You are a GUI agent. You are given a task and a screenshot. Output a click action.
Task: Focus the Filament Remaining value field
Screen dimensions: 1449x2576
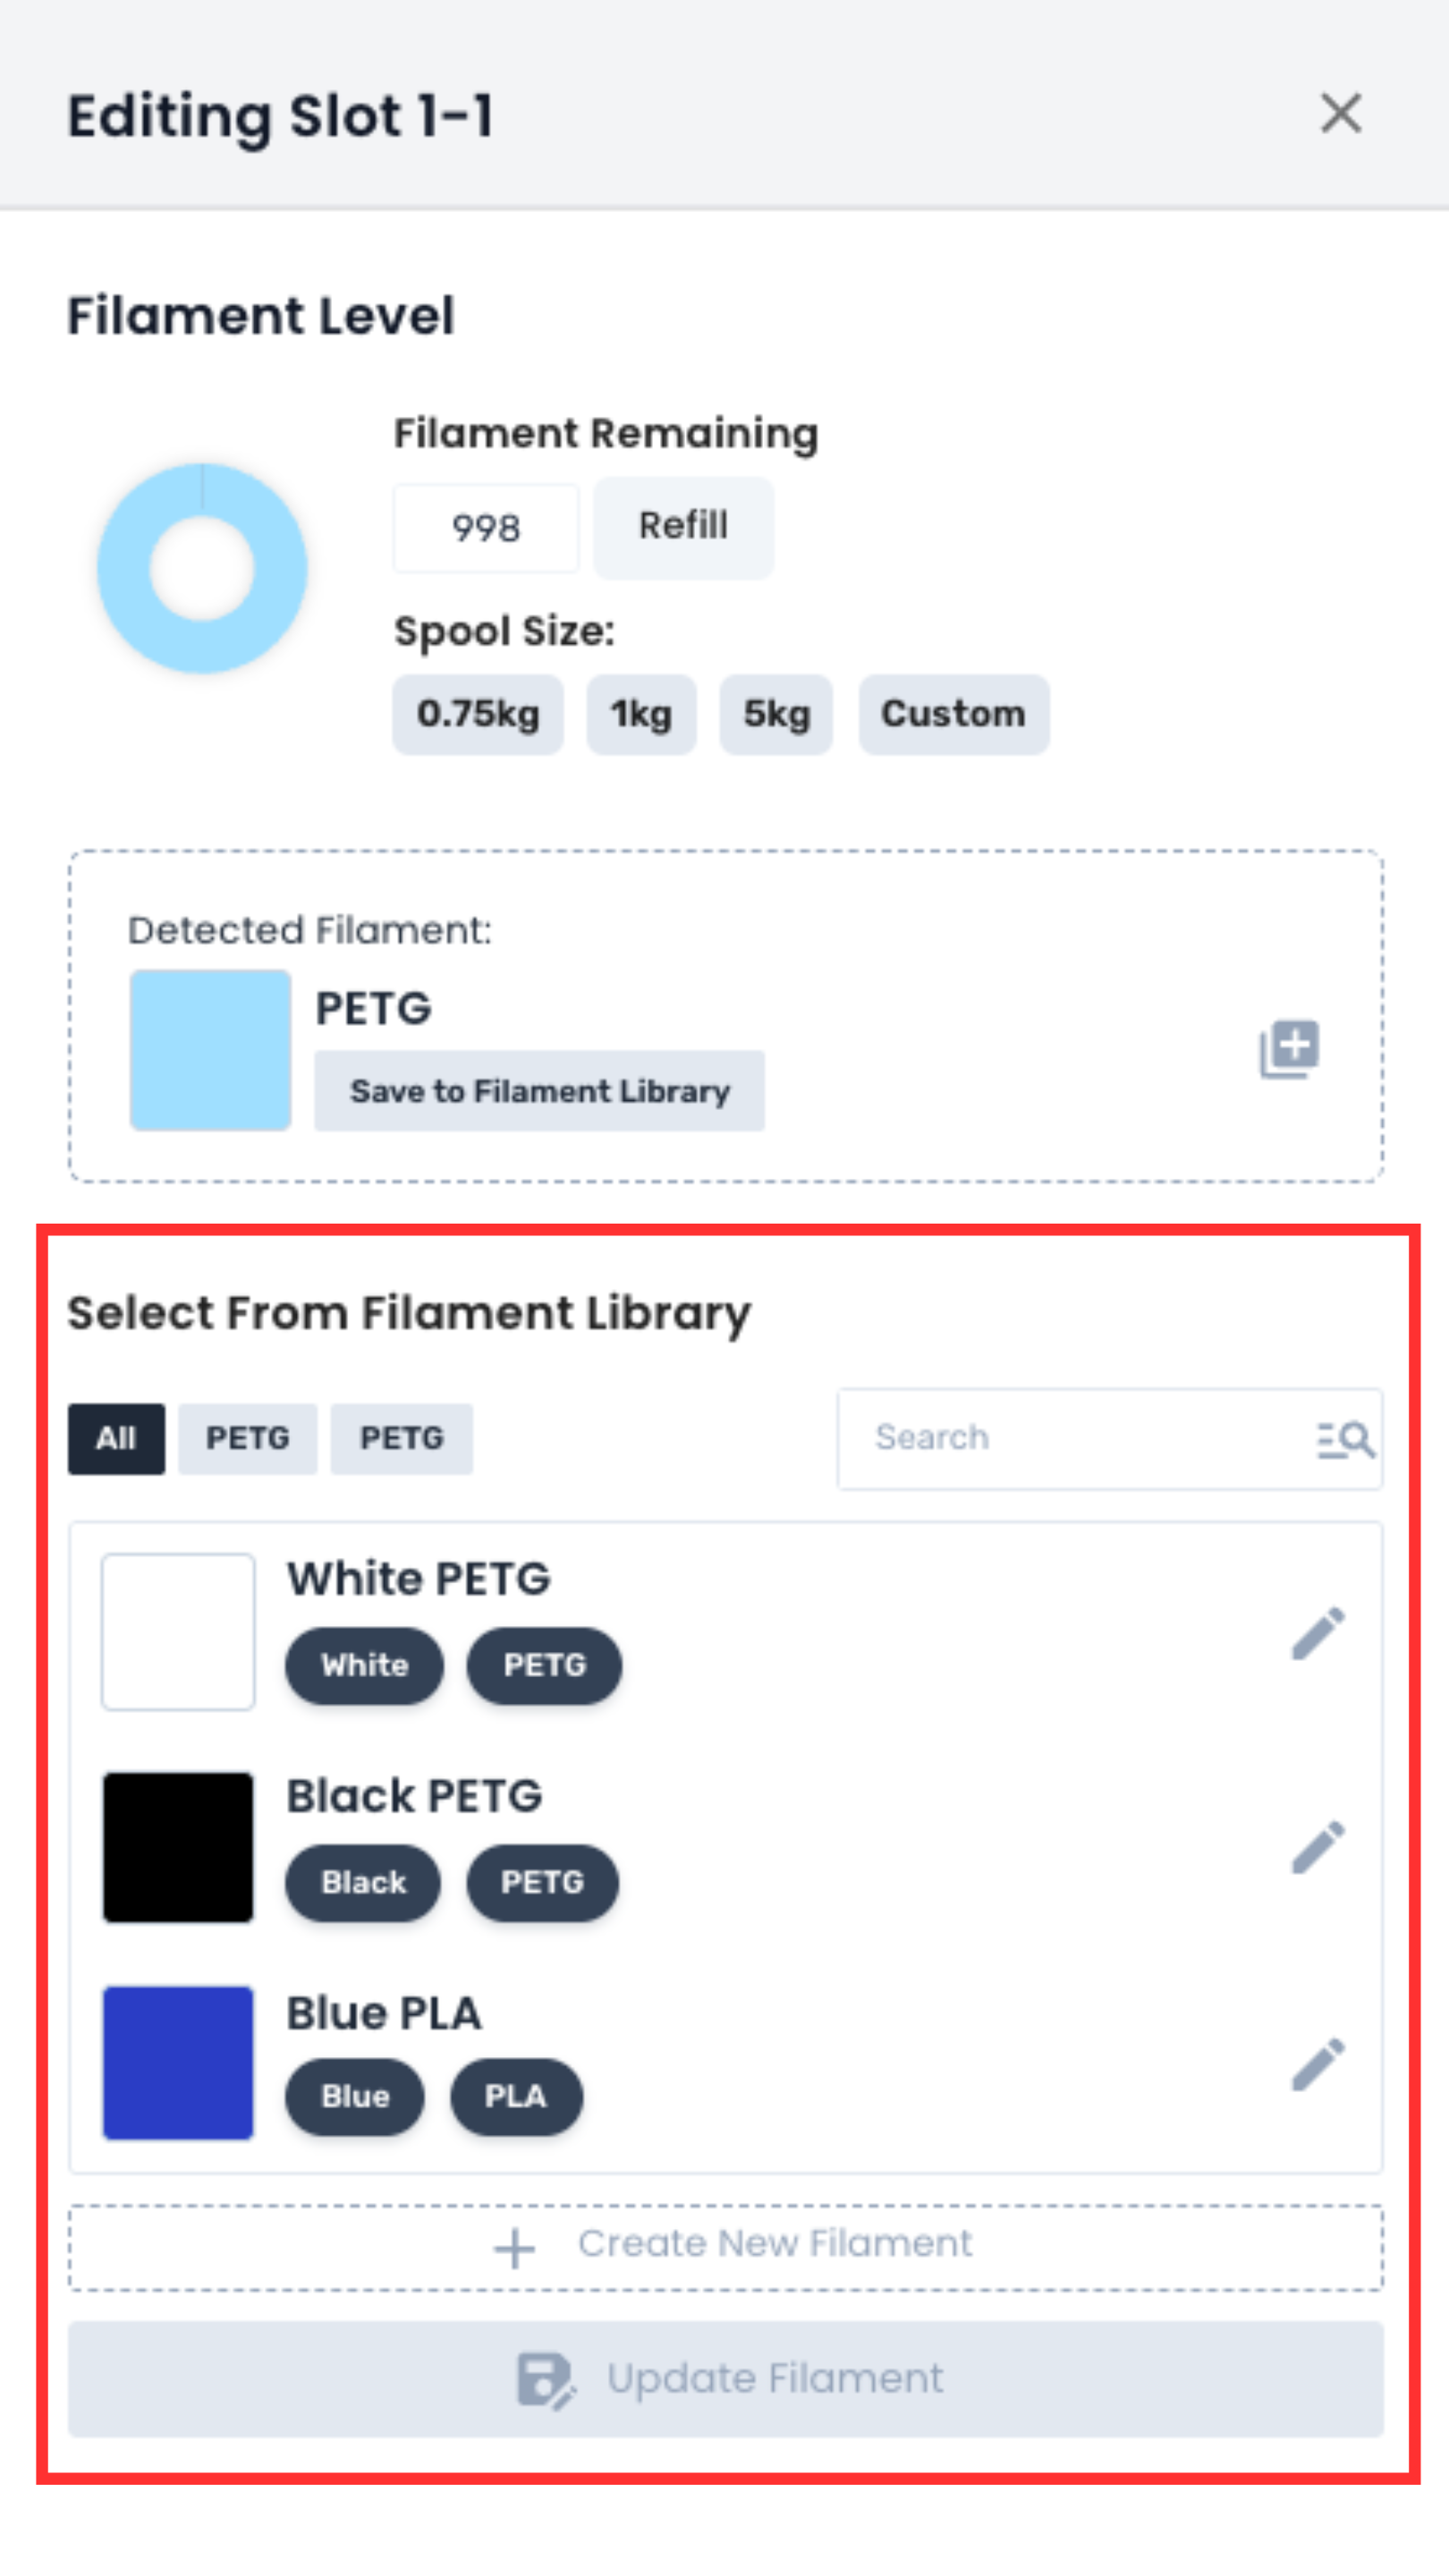click(486, 528)
